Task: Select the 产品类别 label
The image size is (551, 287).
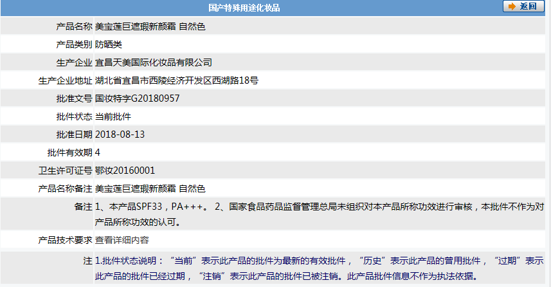Action: tap(74, 44)
